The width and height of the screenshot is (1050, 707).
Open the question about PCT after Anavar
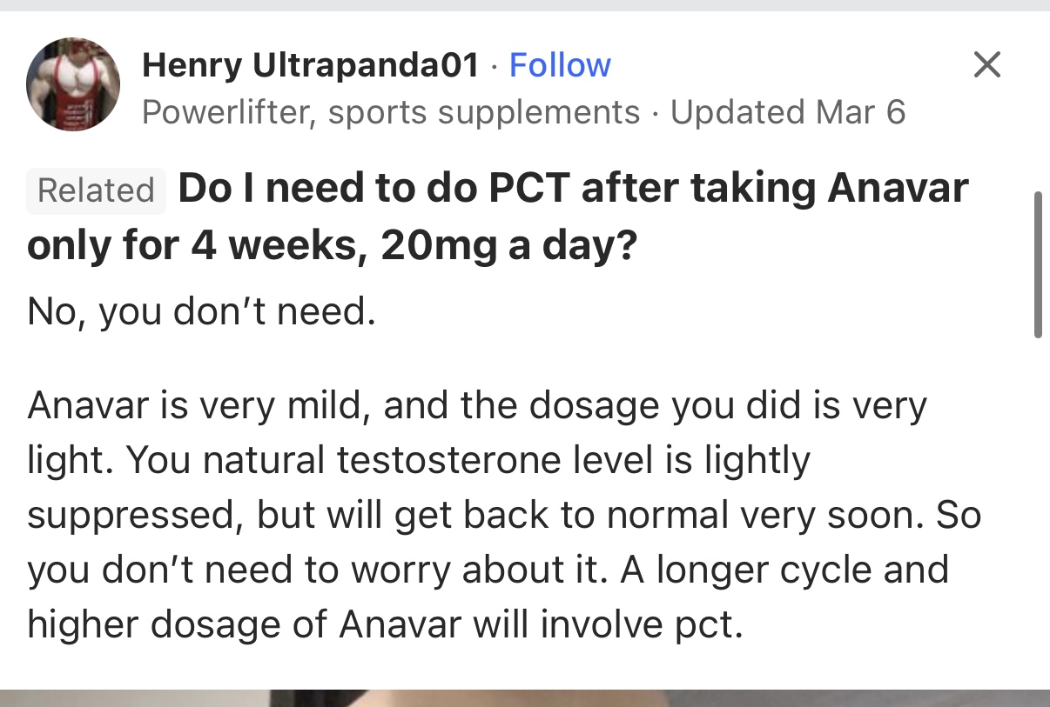pyautogui.click(x=498, y=218)
